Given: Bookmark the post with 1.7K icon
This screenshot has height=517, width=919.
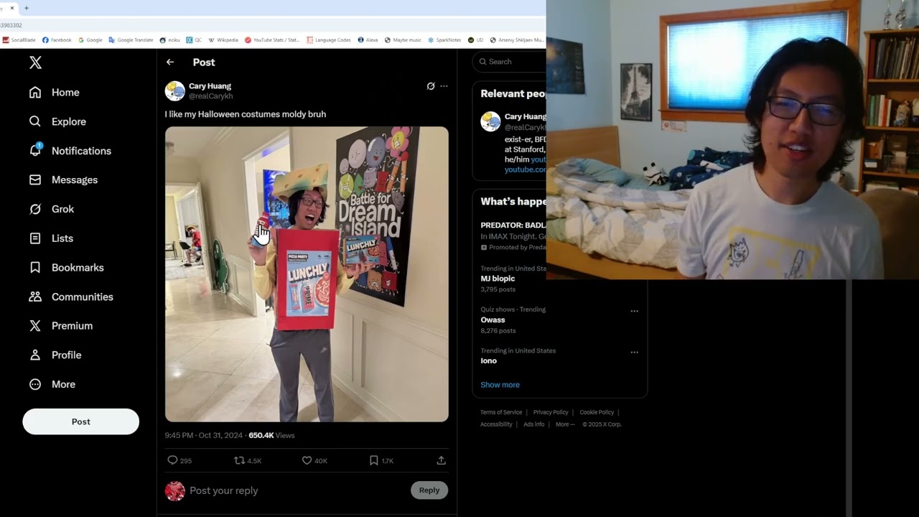Looking at the screenshot, I should 373,460.
